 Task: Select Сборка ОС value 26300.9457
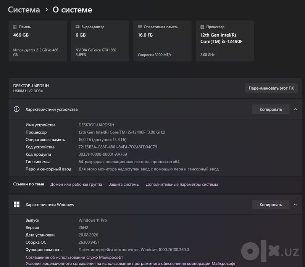pyautogui.click(x=89, y=242)
